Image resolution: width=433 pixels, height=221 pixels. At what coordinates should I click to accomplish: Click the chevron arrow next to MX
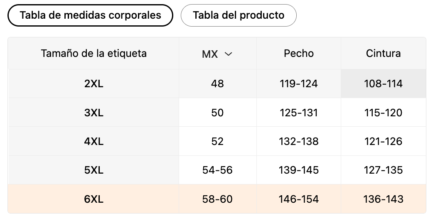[x=228, y=54]
